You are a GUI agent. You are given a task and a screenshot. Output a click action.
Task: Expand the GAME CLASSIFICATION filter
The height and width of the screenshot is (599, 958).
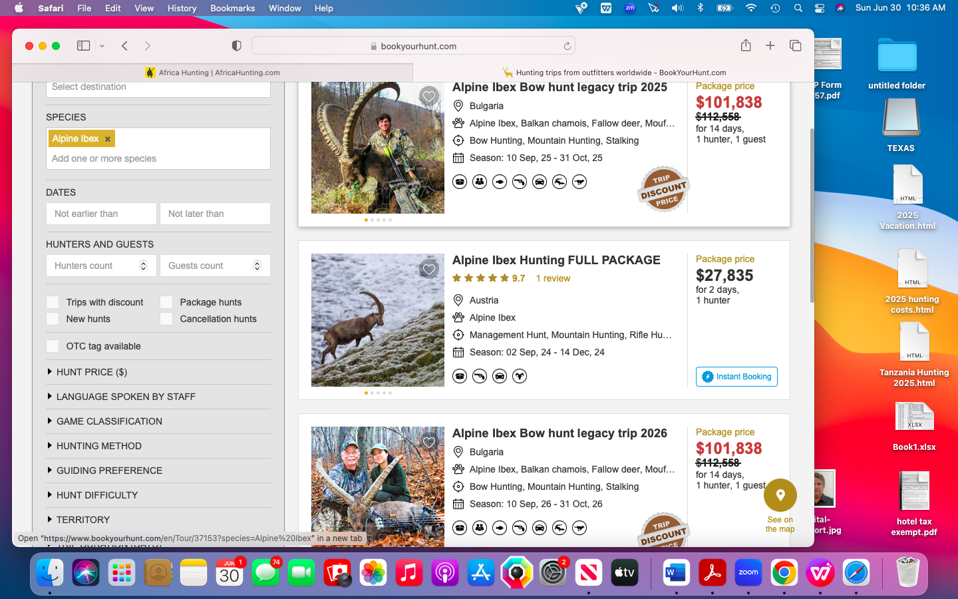pyautogui.click(x=109, y=421)
